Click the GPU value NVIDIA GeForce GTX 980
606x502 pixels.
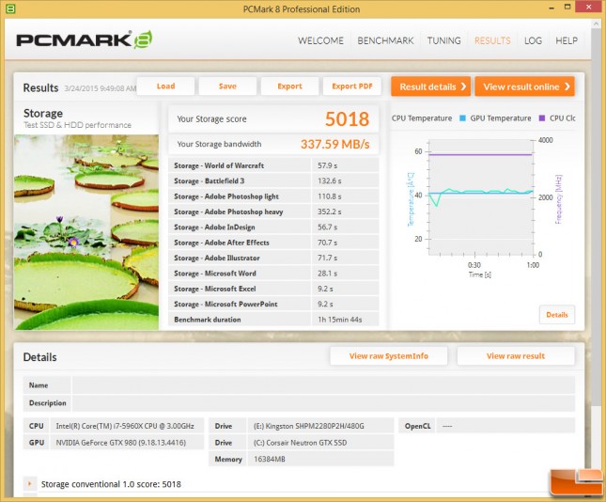(120, 443)
